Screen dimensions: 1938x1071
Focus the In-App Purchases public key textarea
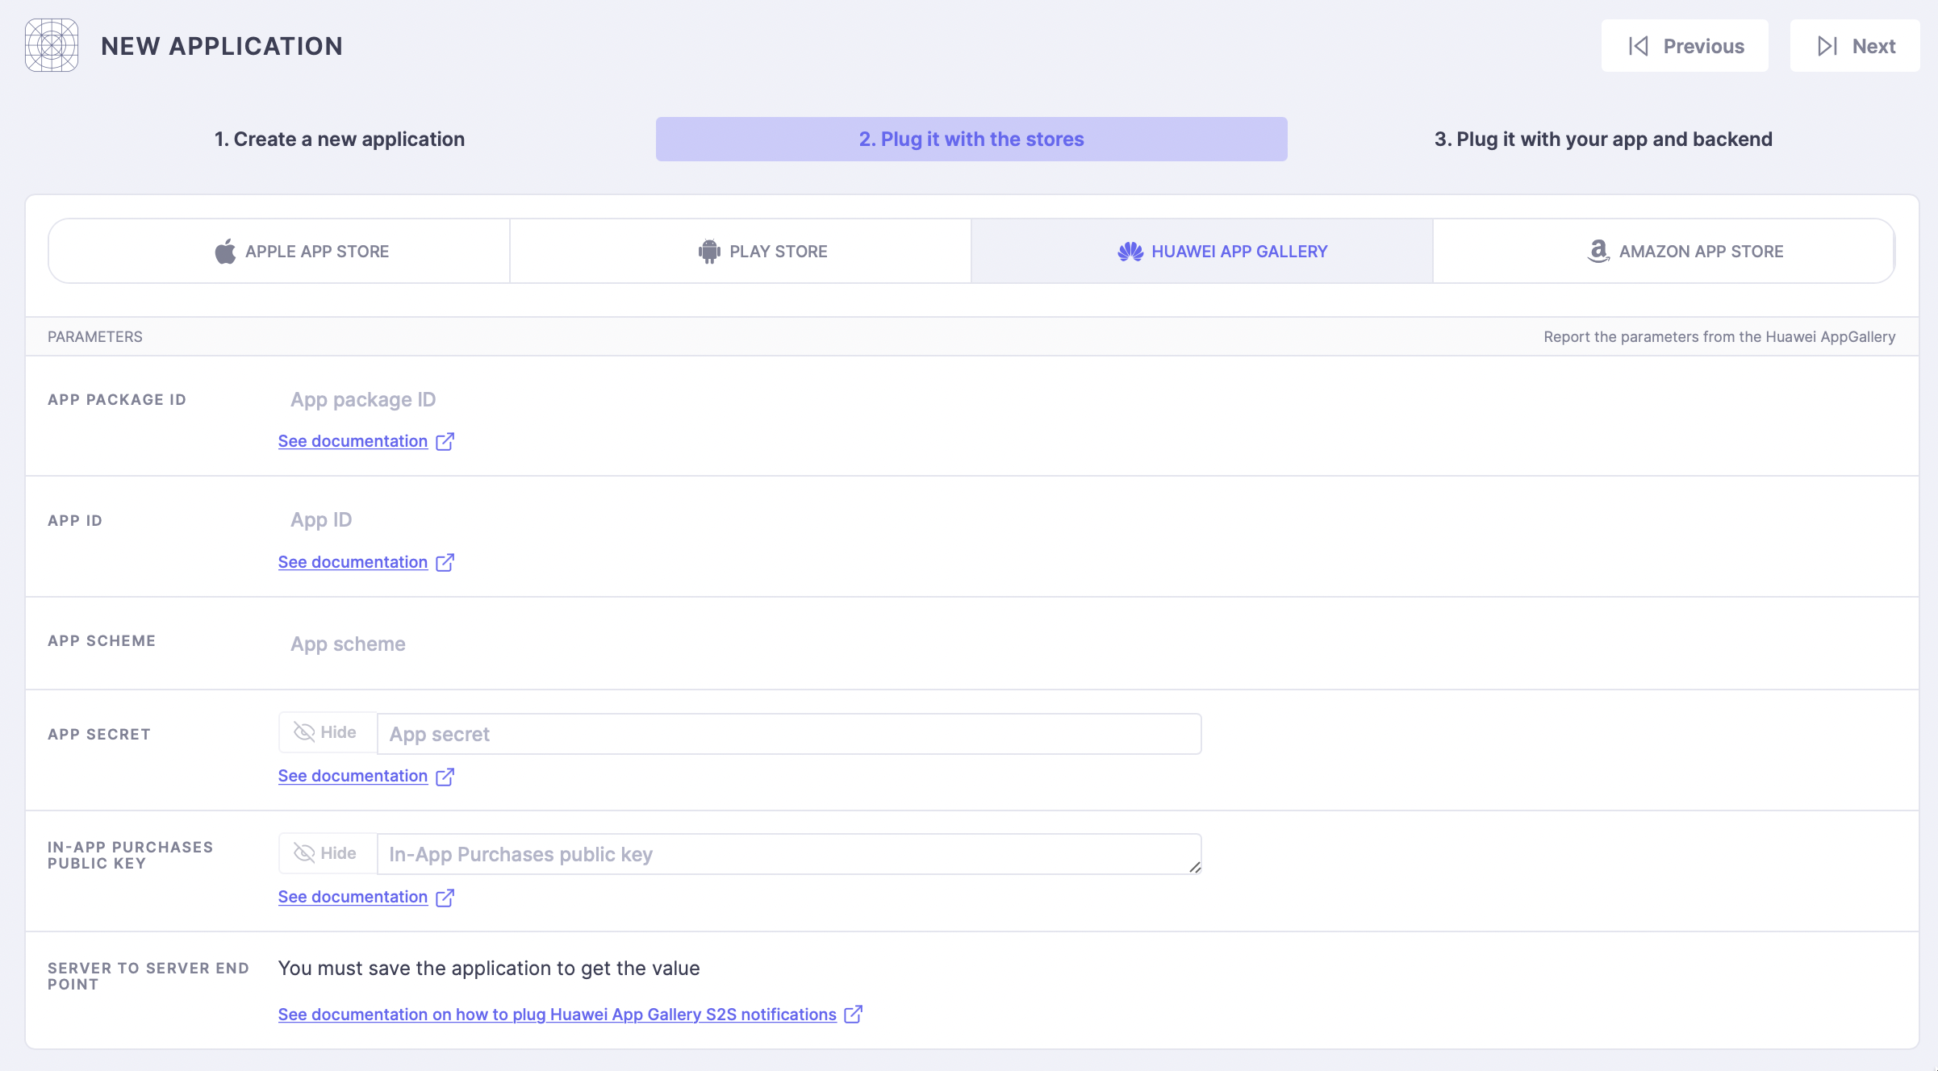(789, 854)
